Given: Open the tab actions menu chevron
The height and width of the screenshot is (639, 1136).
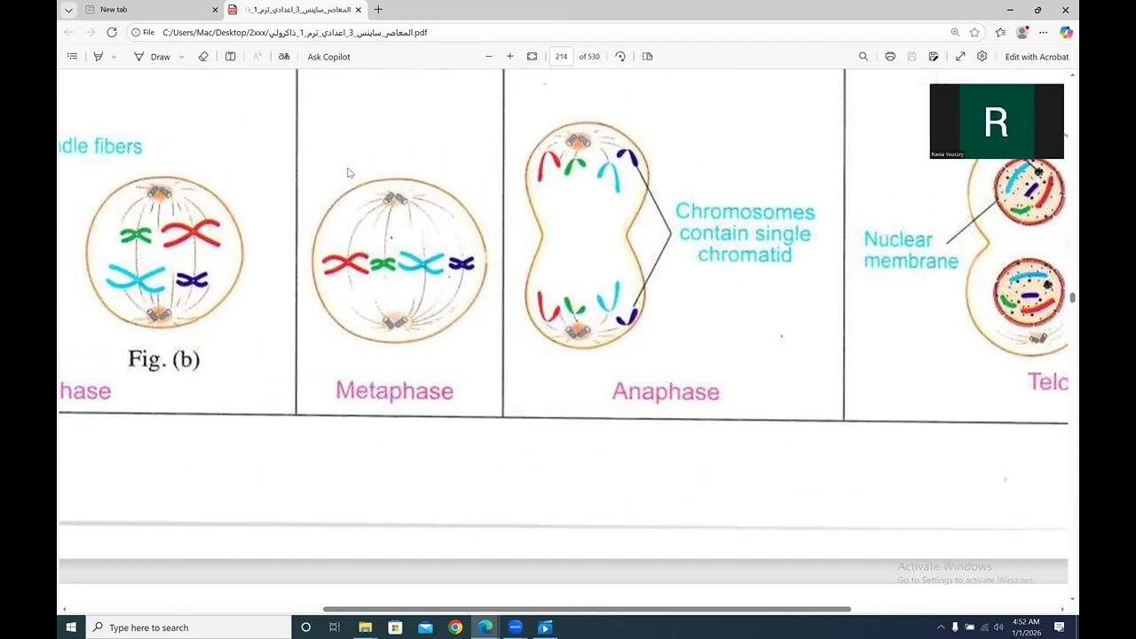Looking at the screenshot, I should tap(68, 10).
